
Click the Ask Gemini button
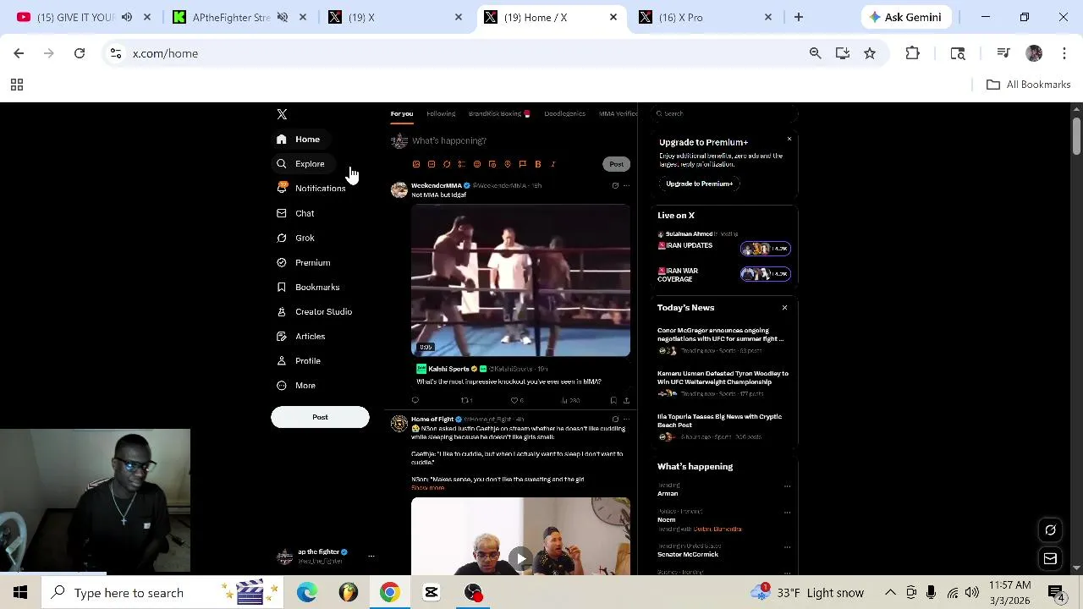pos(905,17)
